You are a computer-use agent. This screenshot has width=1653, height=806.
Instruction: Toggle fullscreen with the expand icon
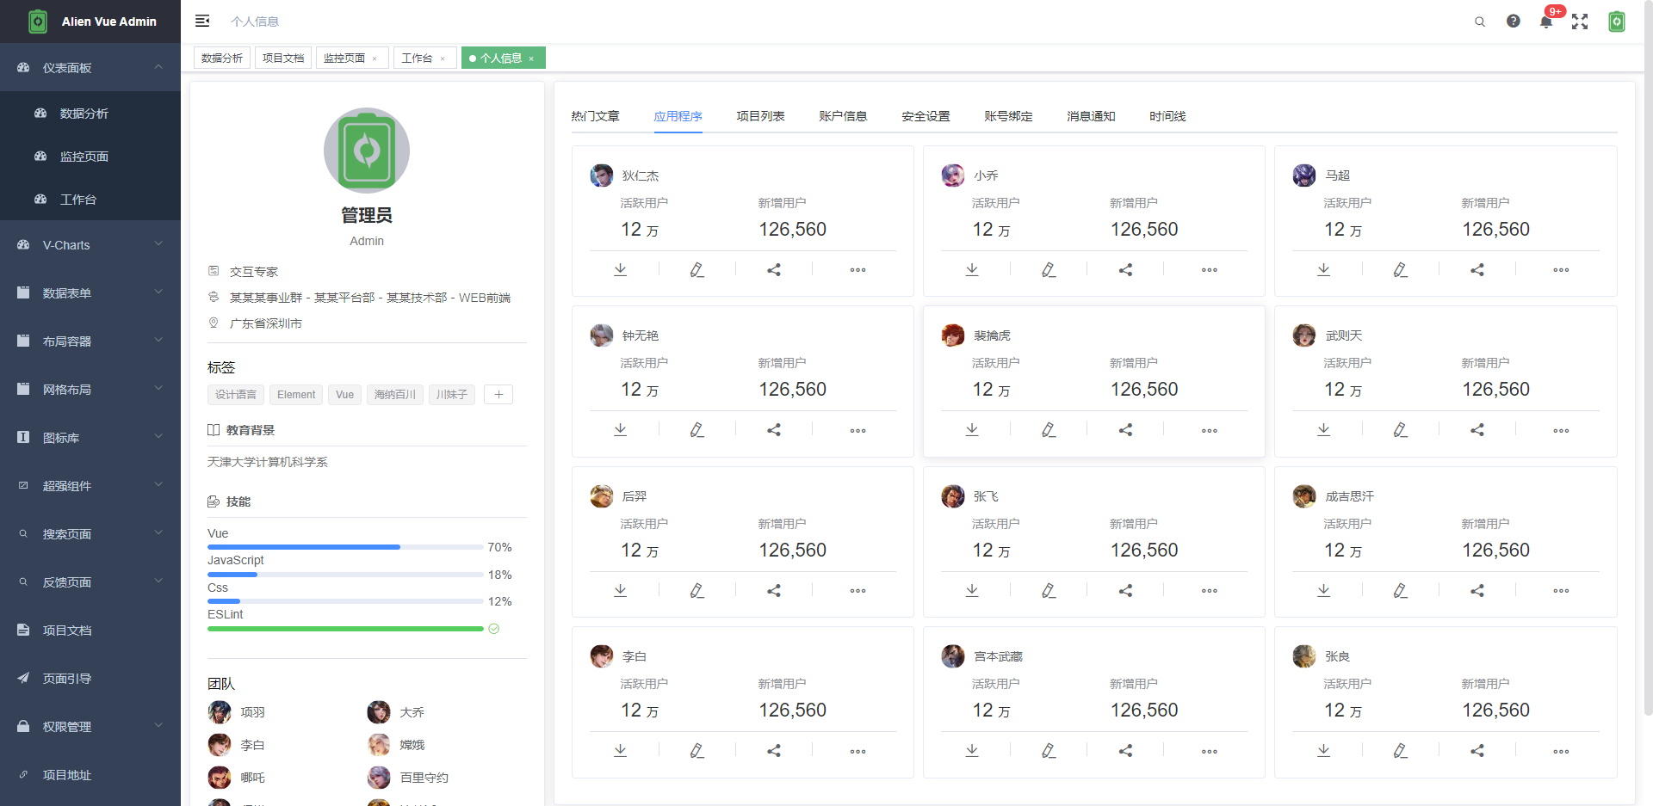(1580, 22)
